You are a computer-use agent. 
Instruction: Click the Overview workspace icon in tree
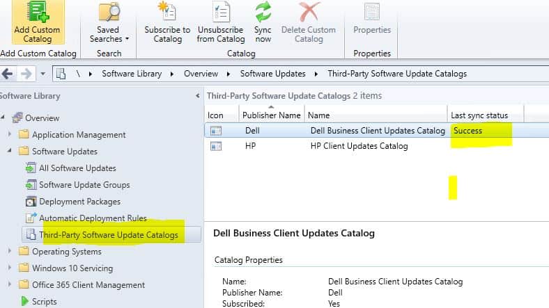click(17, 117)
